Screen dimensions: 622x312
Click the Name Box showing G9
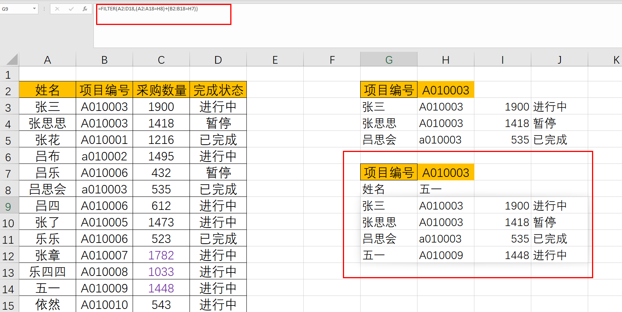pos(16,8)
